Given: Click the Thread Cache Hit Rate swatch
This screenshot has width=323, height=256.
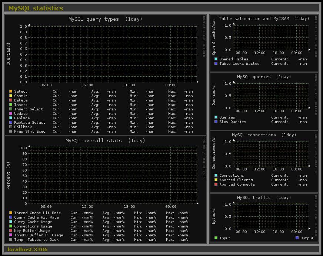Looking at the screenshot, I should click(x=11, y=213).
